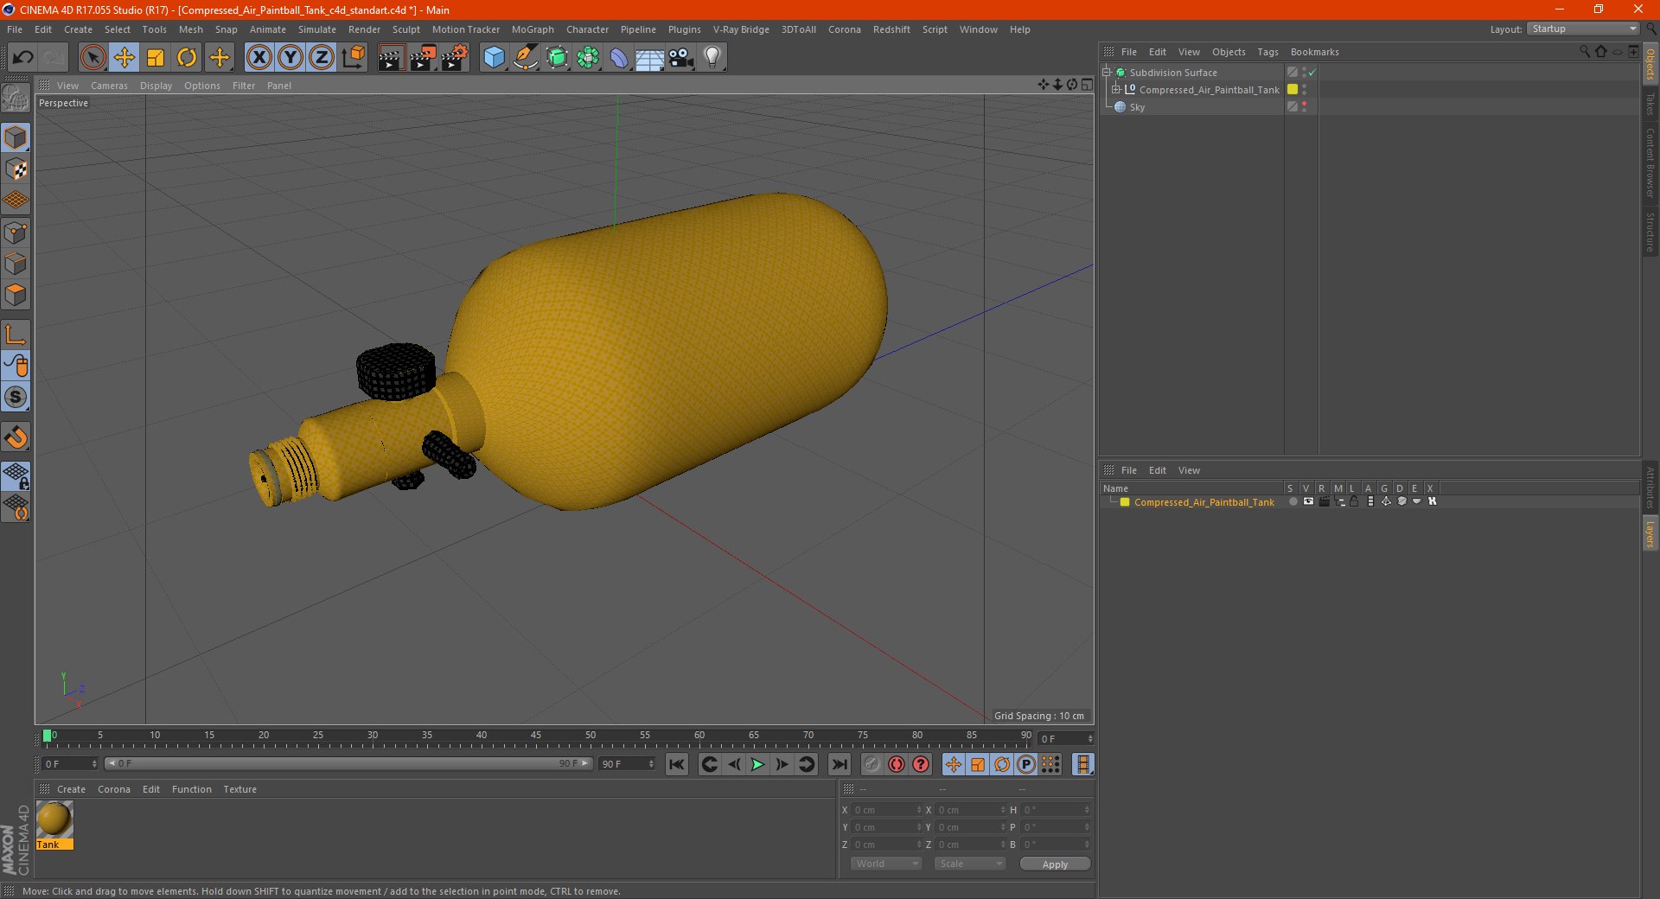
Task: Toggle X-axis lock
Action: coord(259,58)
